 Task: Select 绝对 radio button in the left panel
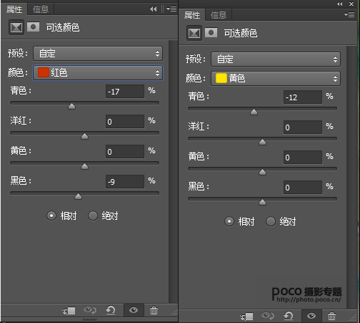93,216
